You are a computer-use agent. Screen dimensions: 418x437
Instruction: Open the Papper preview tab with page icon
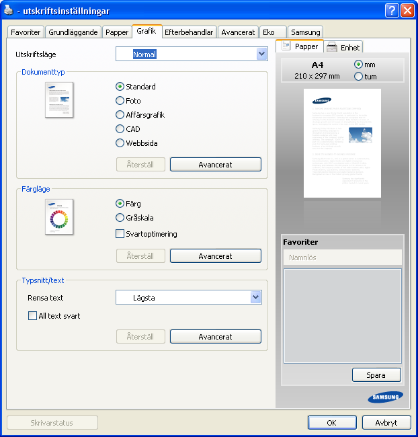(x=300, y=46)
